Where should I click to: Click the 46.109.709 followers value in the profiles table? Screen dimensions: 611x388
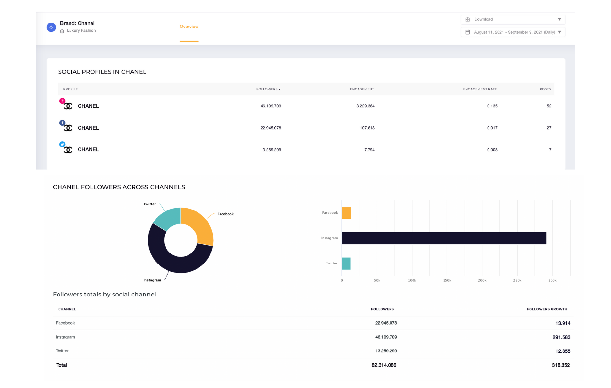point(271,106)
